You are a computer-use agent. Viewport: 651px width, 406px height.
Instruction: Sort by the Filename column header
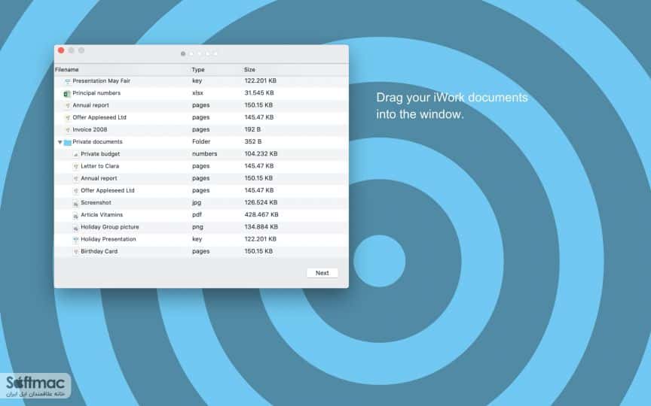point(66,70)
